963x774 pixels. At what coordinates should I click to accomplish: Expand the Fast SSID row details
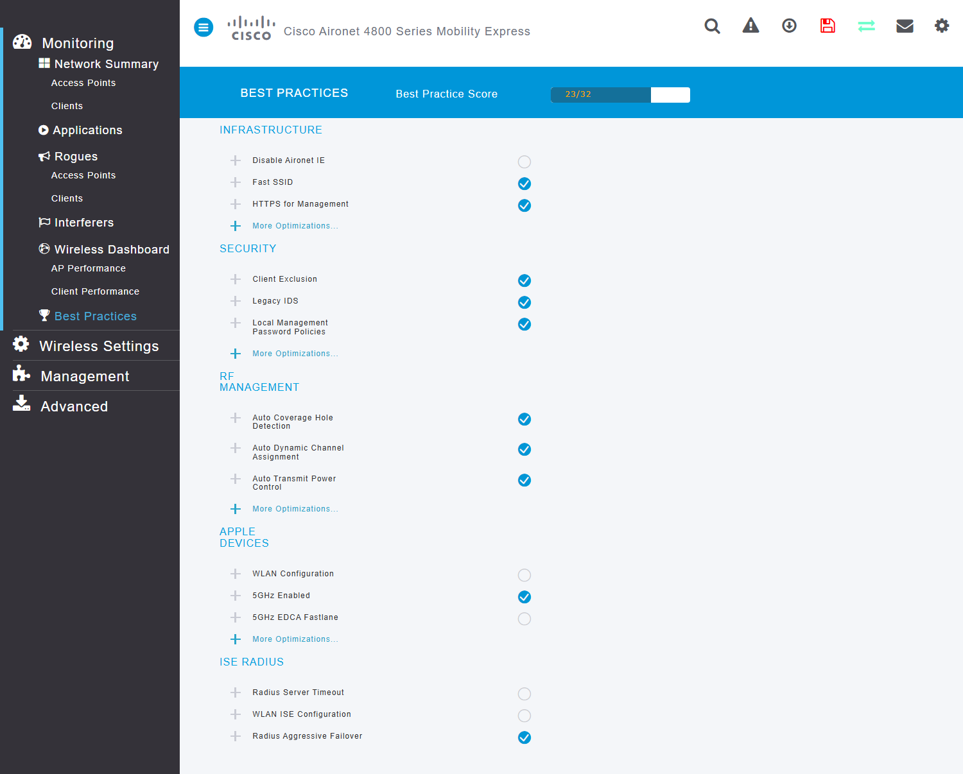point(236,182)
